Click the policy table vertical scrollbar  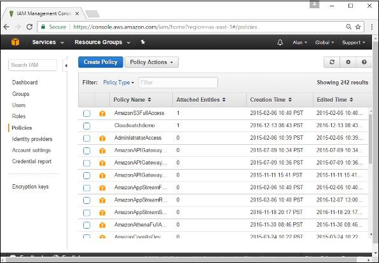(x=370, y=139)
